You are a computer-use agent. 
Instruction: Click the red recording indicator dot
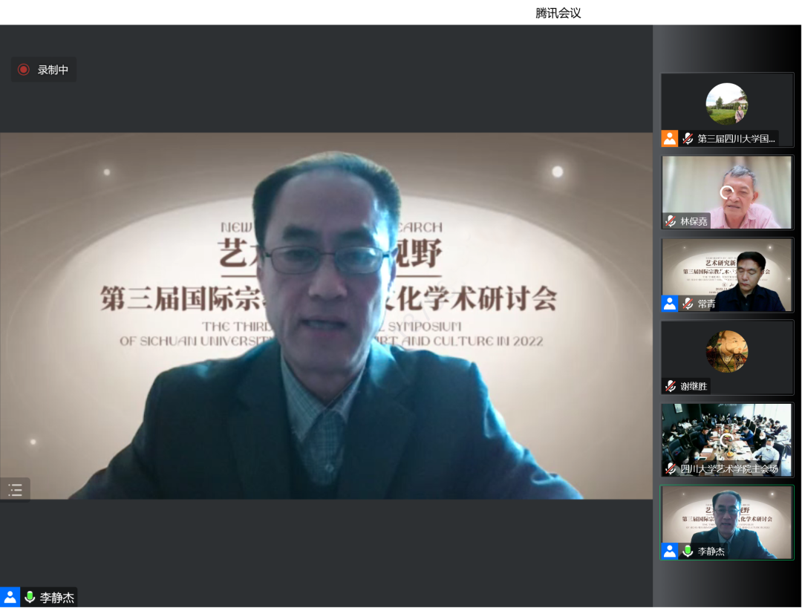point(23,70)
